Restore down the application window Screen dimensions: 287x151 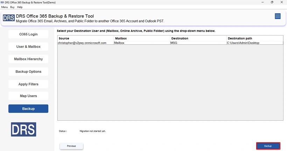[x=272, y=2]
